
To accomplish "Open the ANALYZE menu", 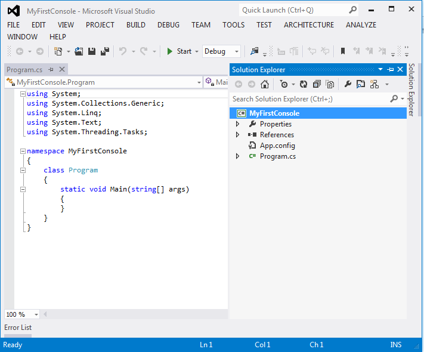I will (361, 25).
